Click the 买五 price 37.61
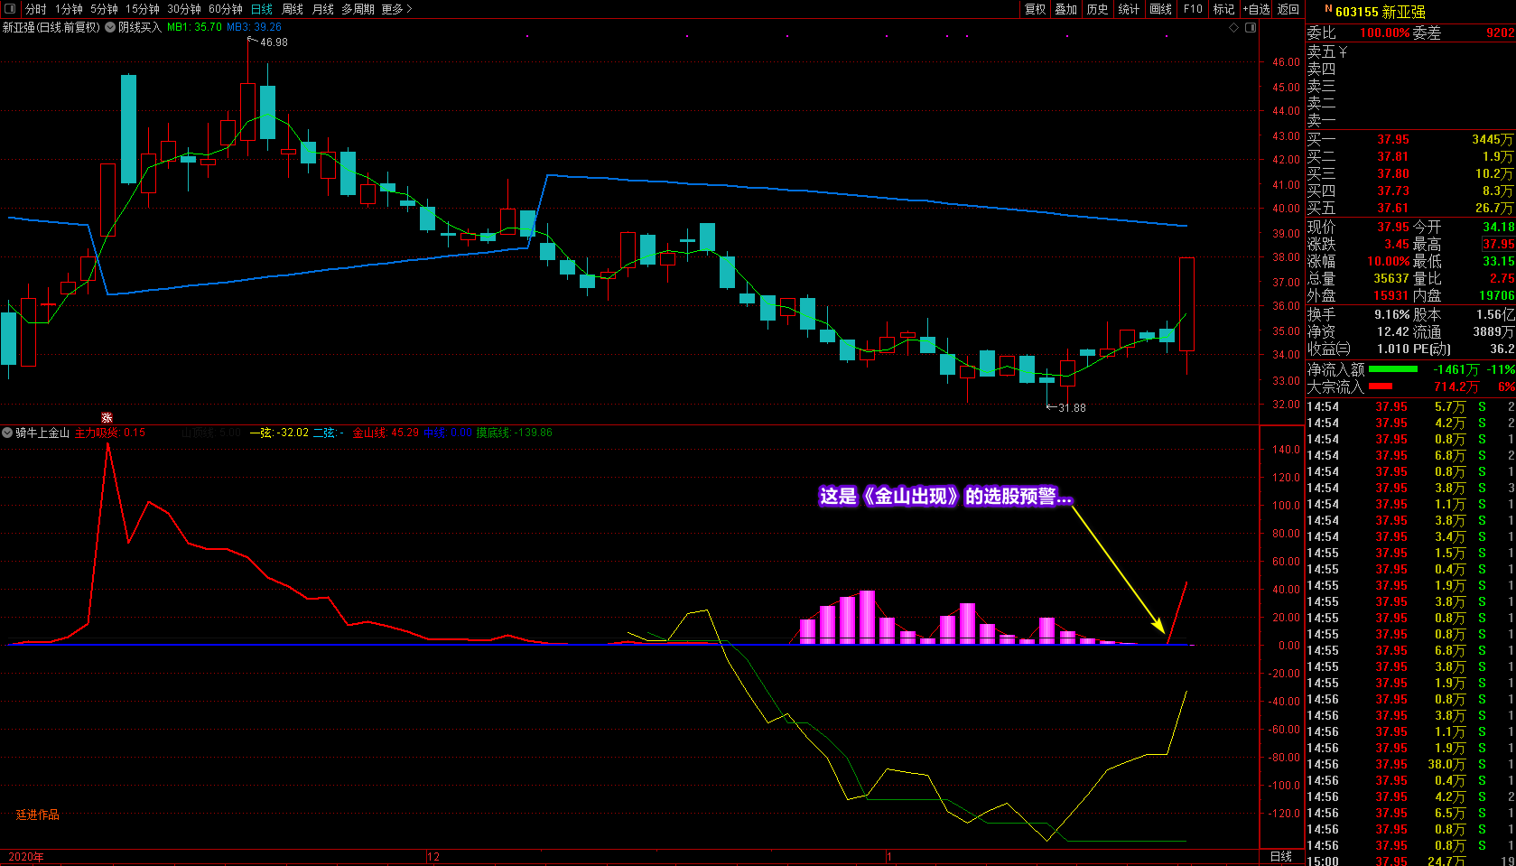The width and height of the screenshot is (1516, 866). tap(1392, 208)
